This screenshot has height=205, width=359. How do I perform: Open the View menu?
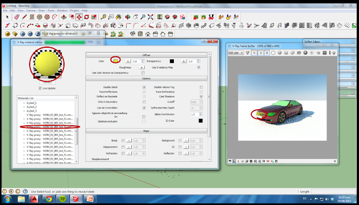pyautogui.click(x=21, y=10)
